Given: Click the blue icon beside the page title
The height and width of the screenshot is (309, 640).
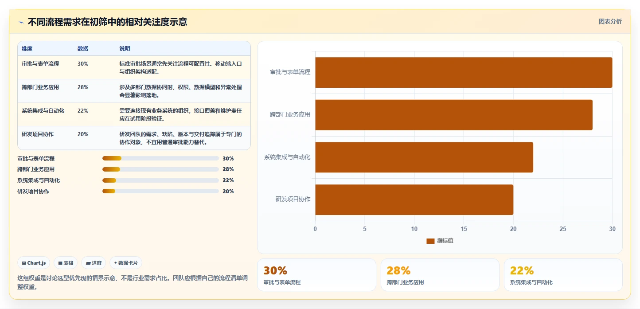Looking at the screenshot, I should pos(21,22).
